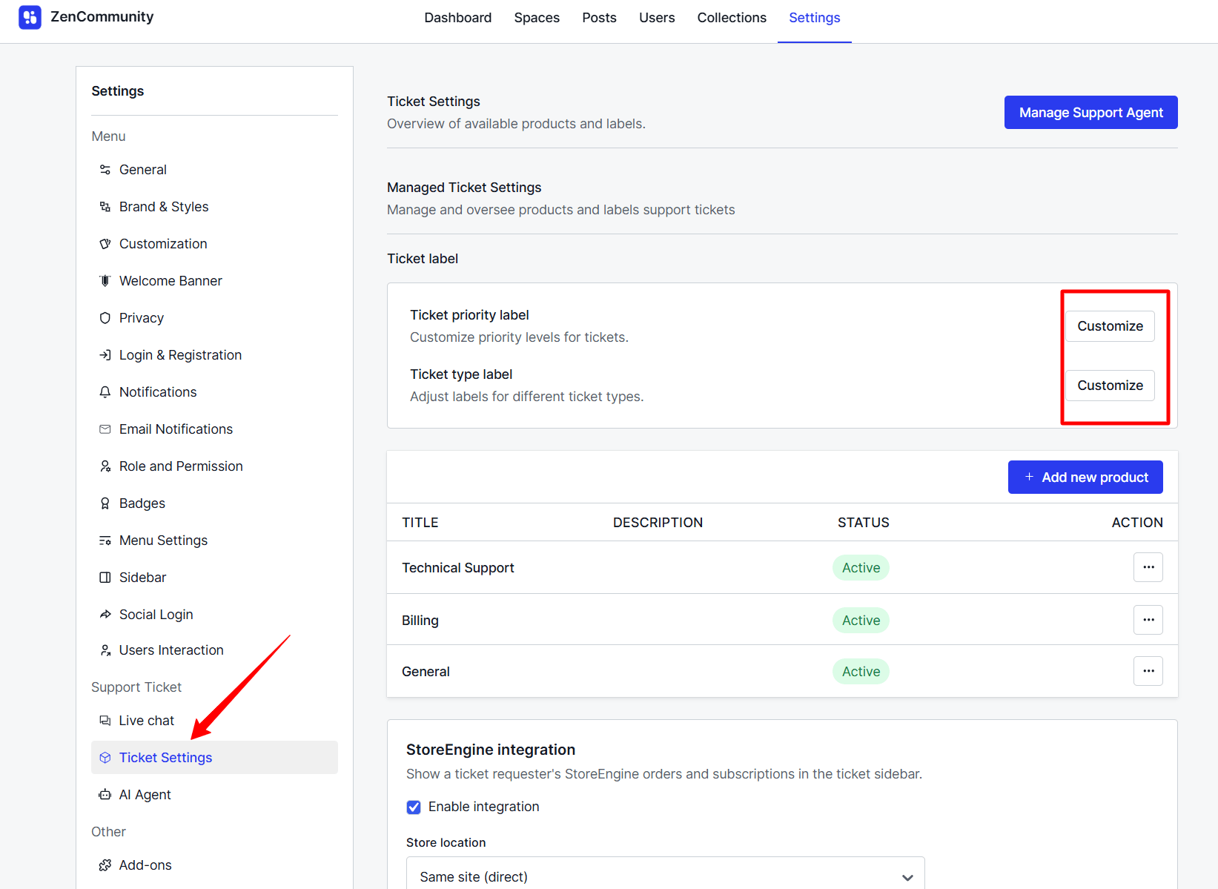Open the Email Notifications envelope icon

coord(105,429)
